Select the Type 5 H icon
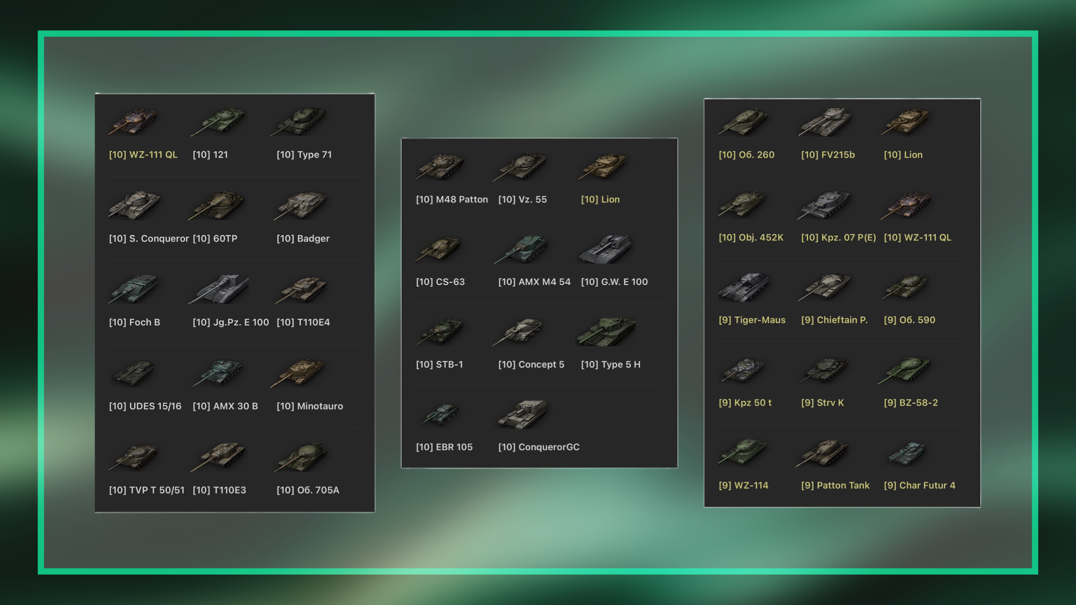 [x=606, y=332]
